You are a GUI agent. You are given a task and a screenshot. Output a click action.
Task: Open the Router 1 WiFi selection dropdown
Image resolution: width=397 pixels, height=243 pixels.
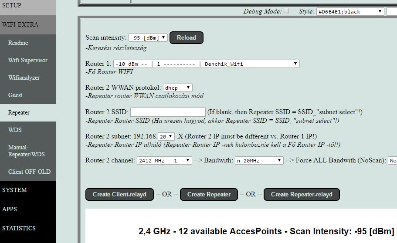pyautogui.click(x=207, y=64)
